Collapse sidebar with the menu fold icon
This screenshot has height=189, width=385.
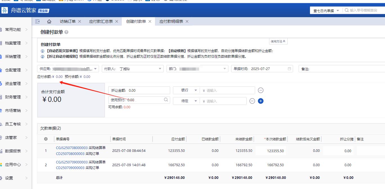point(37,21)
